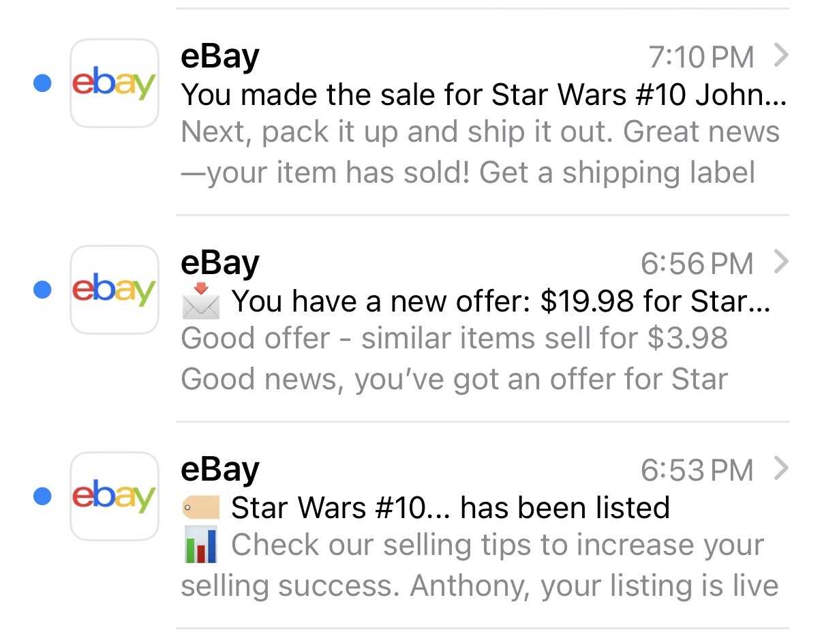Tap the eBay logo on the 7:10 PM email

114,83
